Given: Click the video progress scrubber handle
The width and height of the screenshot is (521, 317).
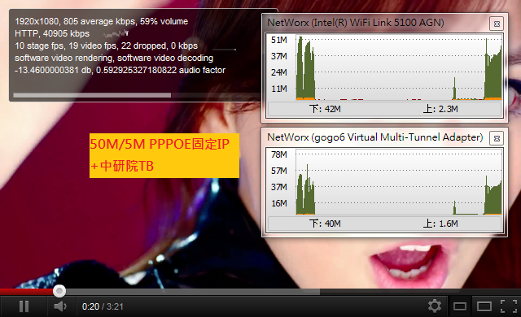Looking at the screenshot, I should click(59, 292).
